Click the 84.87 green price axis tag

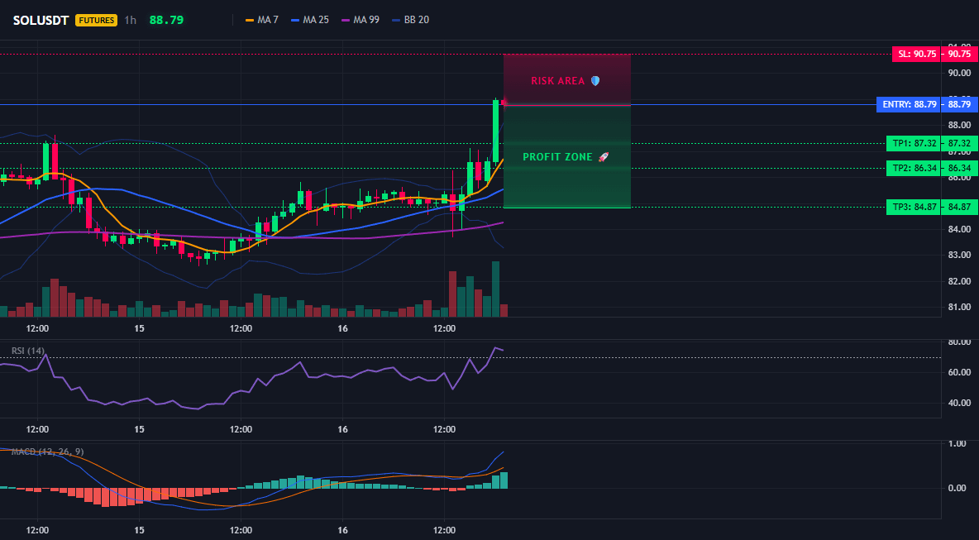960,208
